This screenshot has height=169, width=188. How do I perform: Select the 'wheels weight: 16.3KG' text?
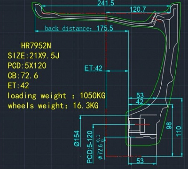point(53,106)
